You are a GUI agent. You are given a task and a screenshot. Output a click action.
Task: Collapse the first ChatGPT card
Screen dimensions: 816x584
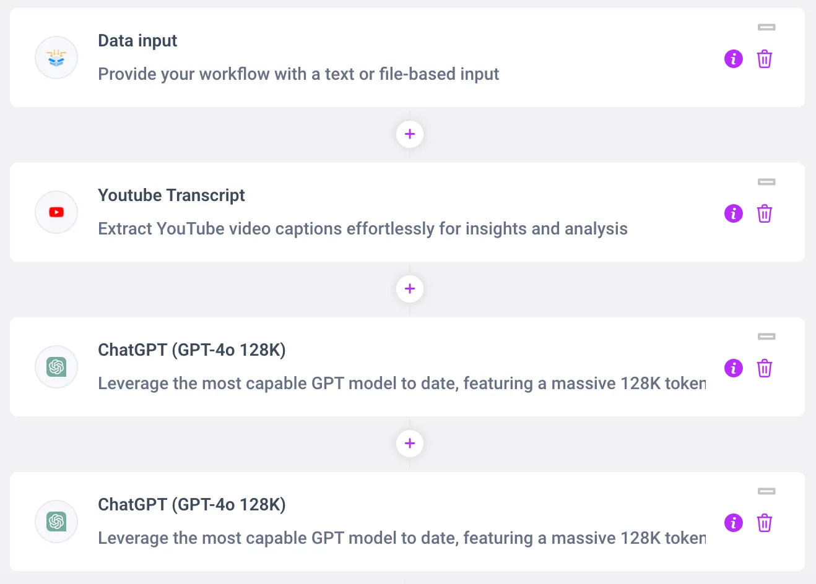pyautogui.click(x=766, y=337)
